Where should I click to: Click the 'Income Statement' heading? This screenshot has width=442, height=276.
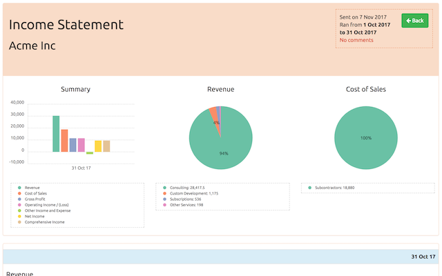(66, 25)
